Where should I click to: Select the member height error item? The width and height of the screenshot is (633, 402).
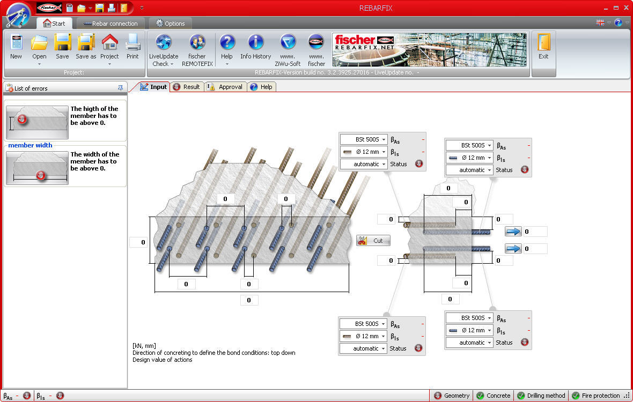click(65, 121)
